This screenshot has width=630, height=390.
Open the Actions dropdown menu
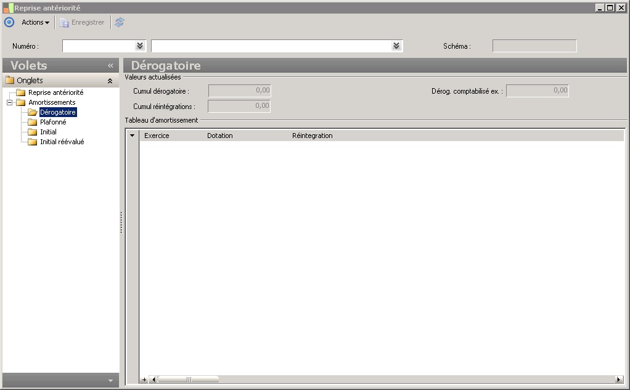pyautogui.click(x=35, y=23)
